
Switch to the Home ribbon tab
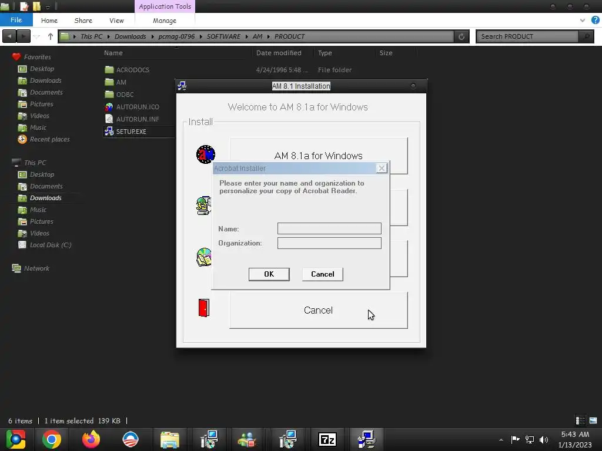tap(49, 21)
